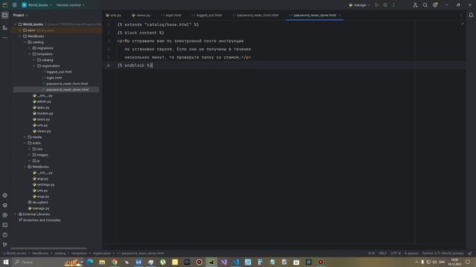476x267 pixels.
Task: Place cursor at end of endblock line
Action: (x=152, y=65)
